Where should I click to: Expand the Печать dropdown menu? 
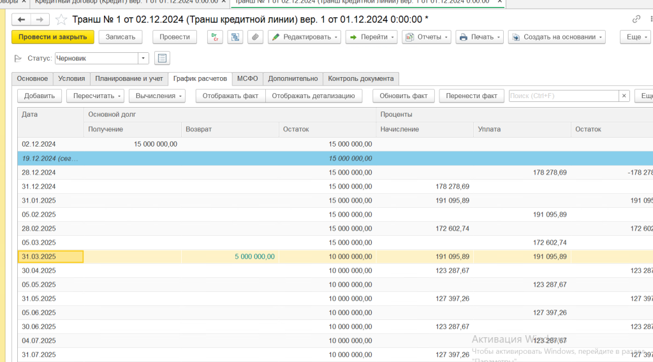480,37
